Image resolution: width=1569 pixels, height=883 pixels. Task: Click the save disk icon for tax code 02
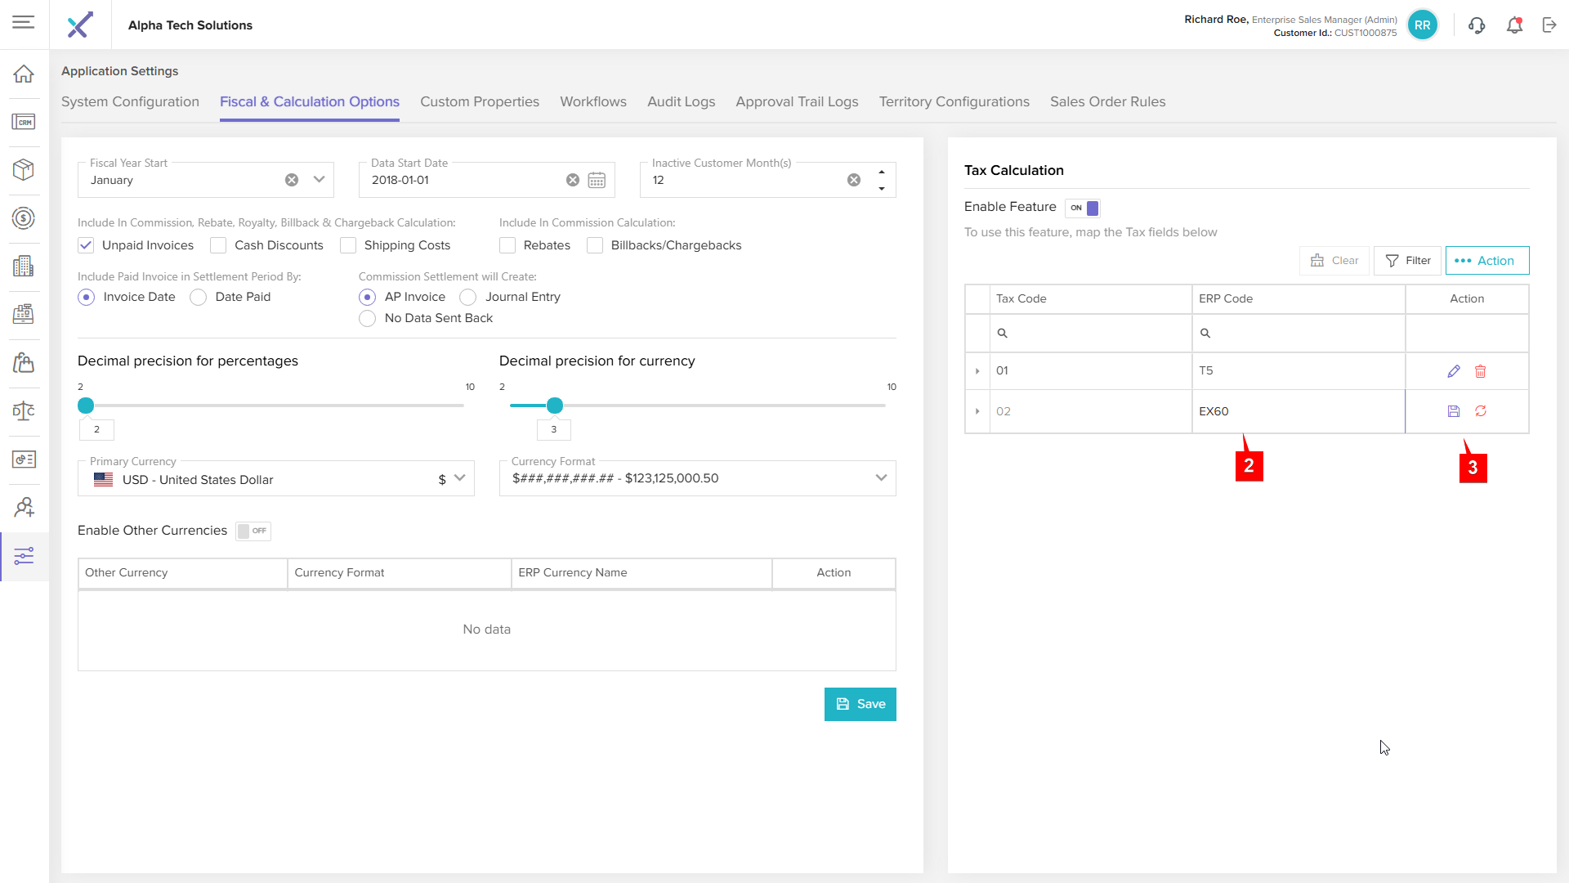click(1453, 411)
